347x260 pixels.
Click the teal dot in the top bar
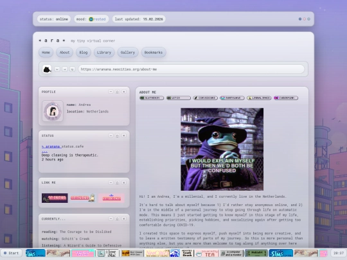coord(308,19)
